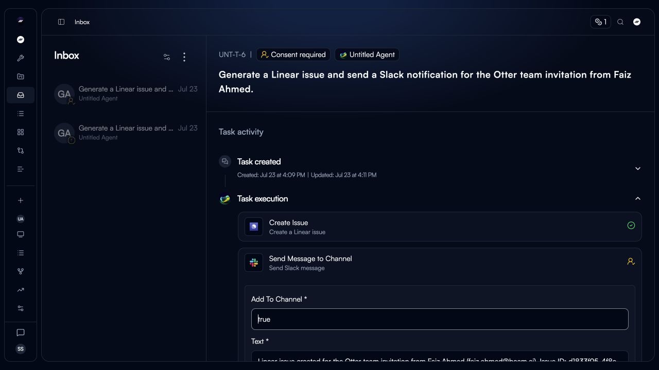Click the Inbox panel heading
659x370 pixels.
[66, 55]
